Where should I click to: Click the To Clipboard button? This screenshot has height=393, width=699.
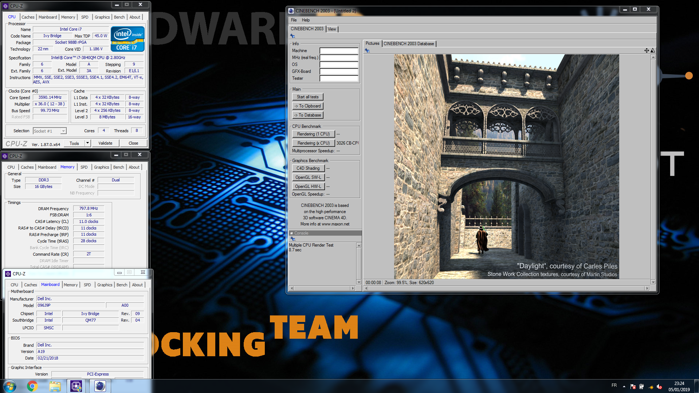coord(307,106)
